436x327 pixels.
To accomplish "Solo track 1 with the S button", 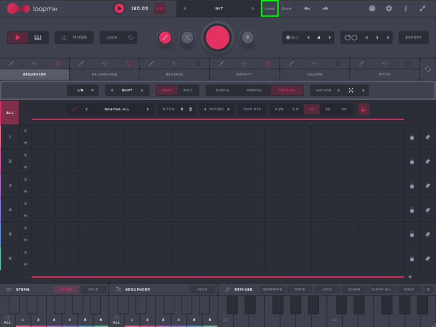I will [26, 131].
